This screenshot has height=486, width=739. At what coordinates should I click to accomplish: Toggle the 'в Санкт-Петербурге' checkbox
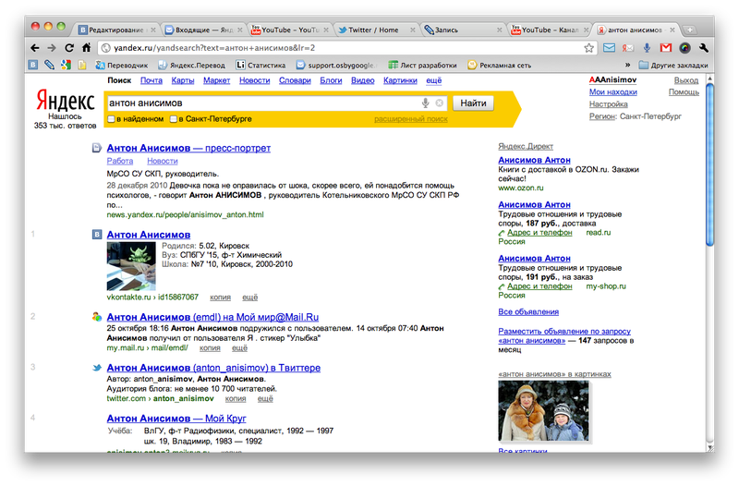(174, 119)
